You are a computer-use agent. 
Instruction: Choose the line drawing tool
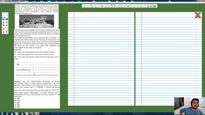[x=135, y=6]
